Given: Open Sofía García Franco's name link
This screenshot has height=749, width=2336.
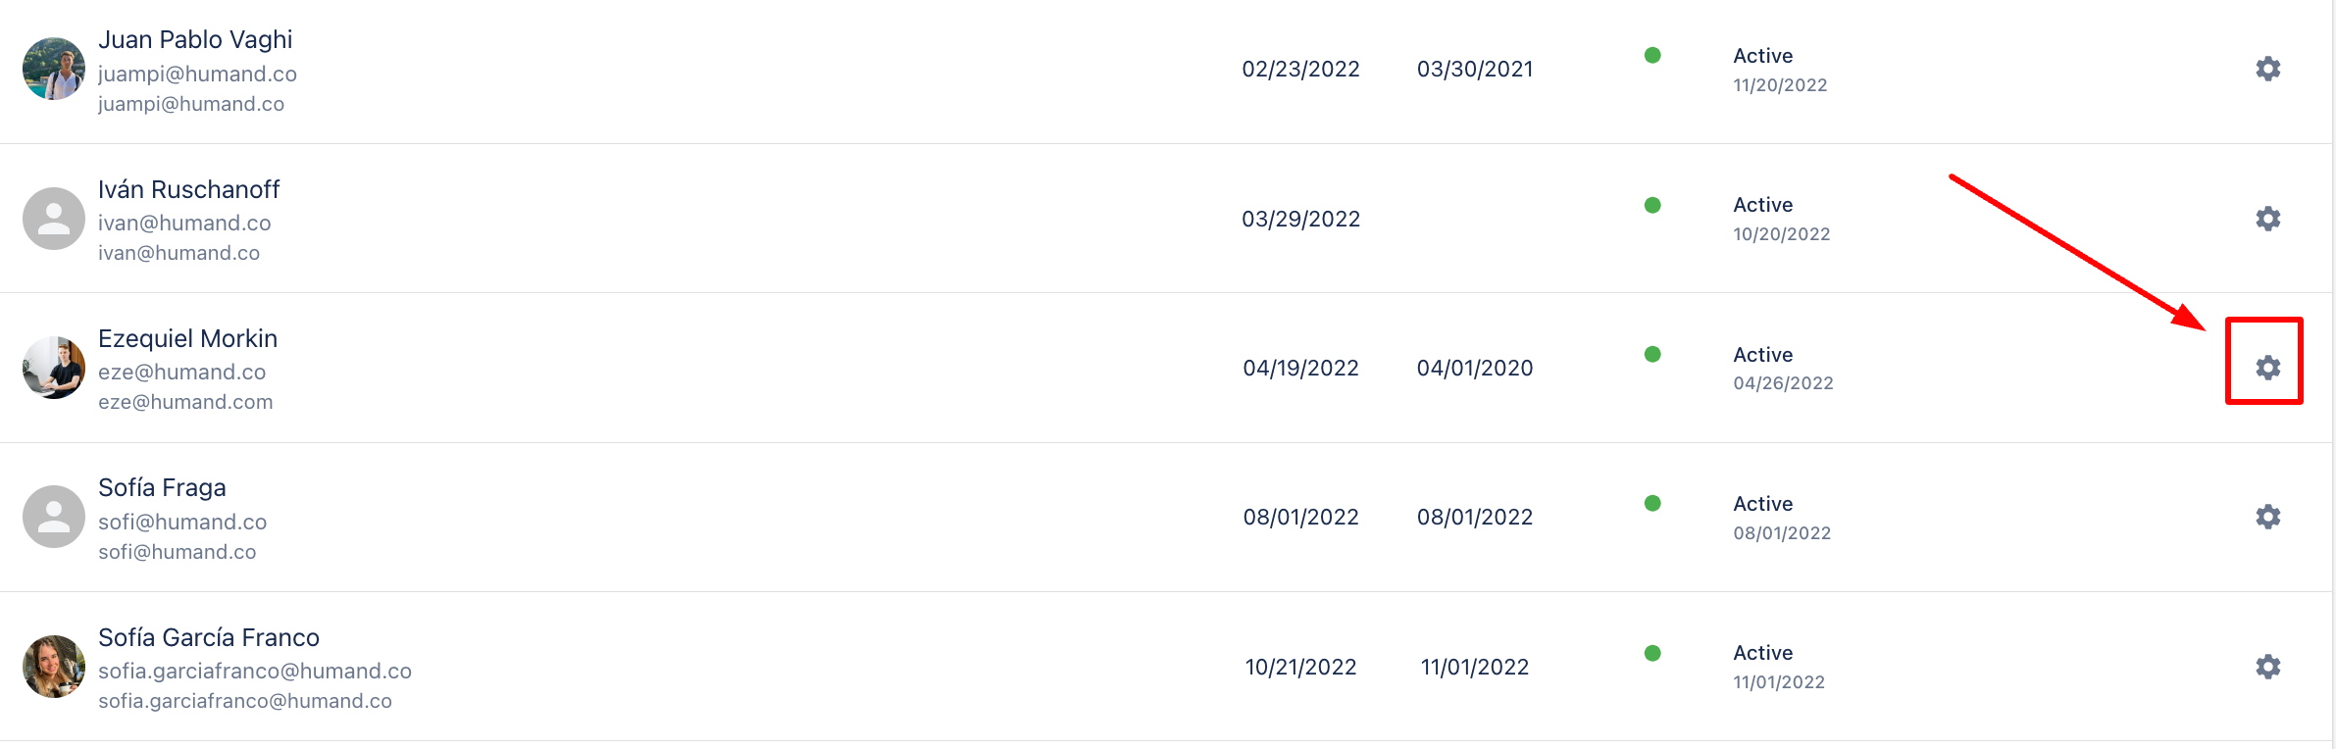Looking at the screenshot, I should pyautogui.click(x=209, y=637).
